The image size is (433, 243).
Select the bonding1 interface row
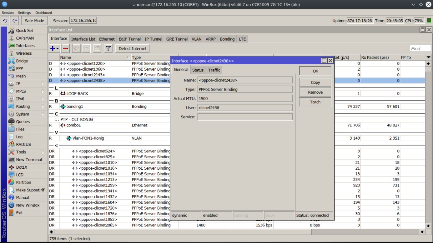tap(75, 106)
